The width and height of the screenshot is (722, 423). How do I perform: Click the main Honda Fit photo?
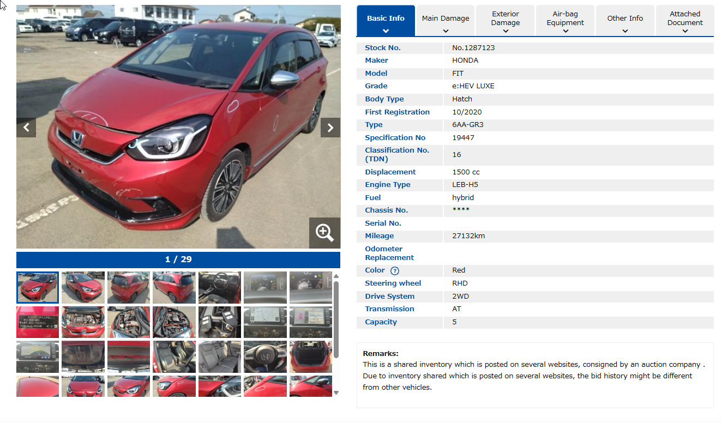[178, 164]
